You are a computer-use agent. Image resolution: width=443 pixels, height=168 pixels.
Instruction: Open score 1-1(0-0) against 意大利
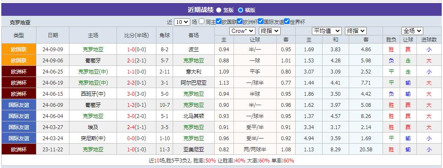[x=137, y=72]
